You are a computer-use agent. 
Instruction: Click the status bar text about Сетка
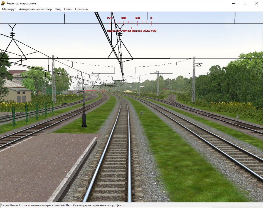pyautogui.click(x=62, y=206)
